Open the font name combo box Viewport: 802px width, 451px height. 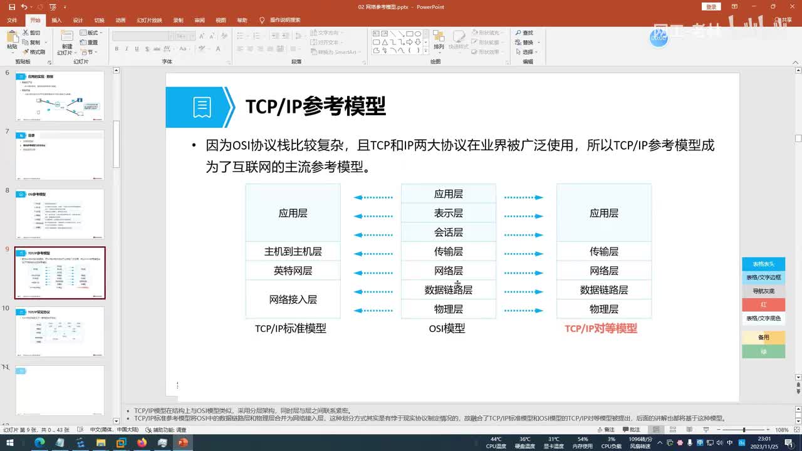pyautogui.click(x=142, y=36)
